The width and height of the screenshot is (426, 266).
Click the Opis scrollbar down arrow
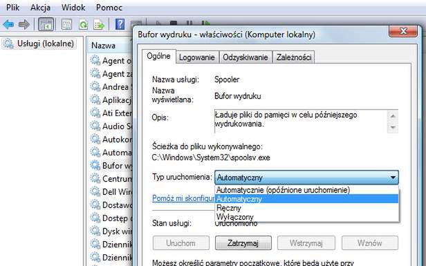click(393, 127)
